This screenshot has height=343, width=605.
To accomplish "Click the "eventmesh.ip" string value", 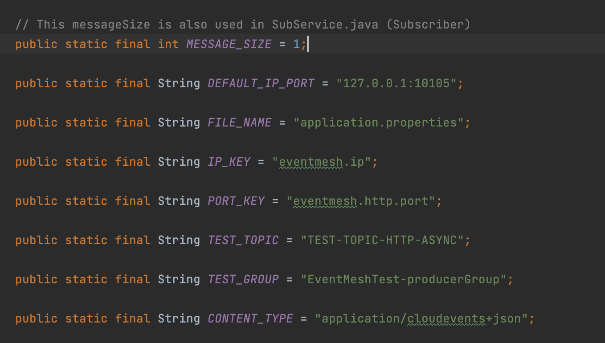I will pyautogui.click(x=321, y=162).
